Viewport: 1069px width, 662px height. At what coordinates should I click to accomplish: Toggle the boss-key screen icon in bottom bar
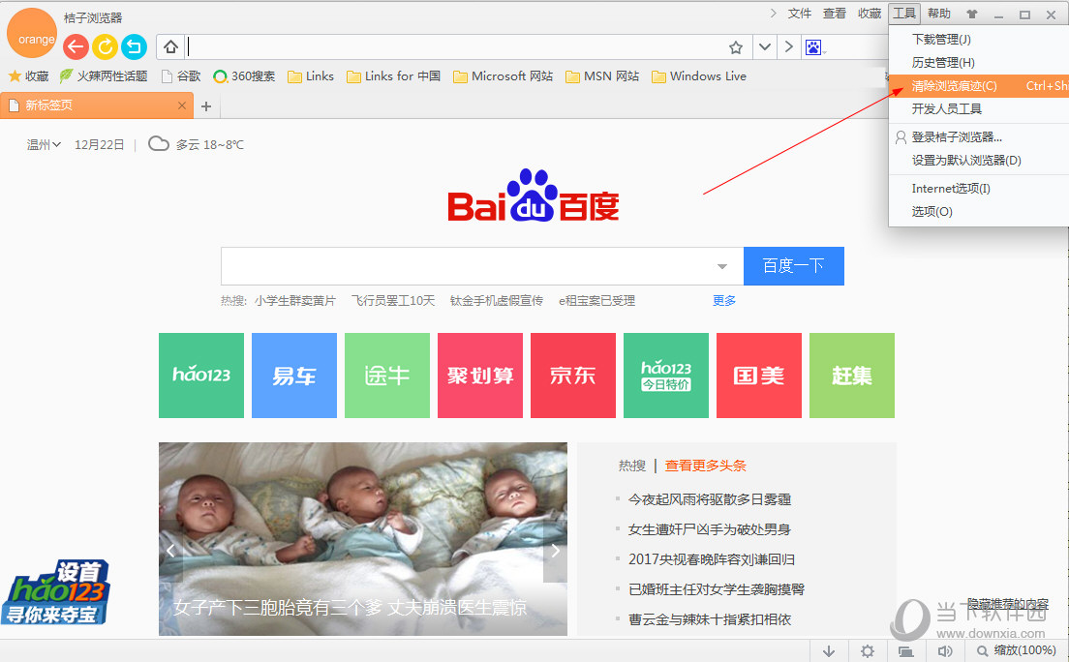click(906, 650)
